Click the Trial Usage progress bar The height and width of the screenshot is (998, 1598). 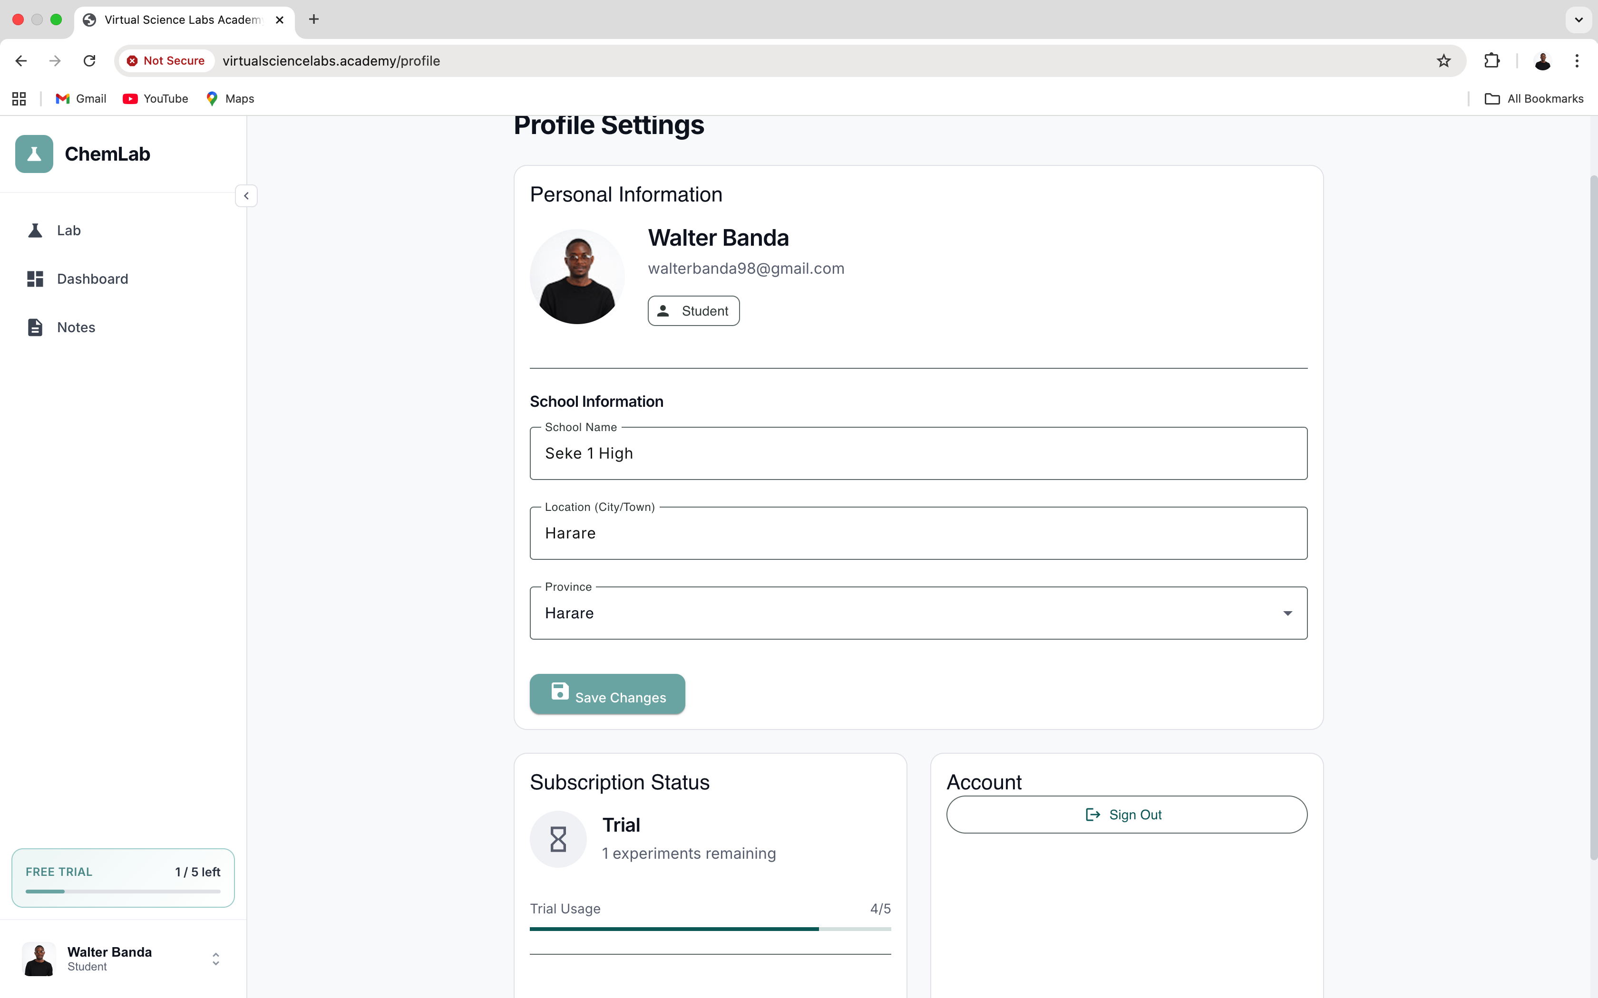click(x=710, y=929)
